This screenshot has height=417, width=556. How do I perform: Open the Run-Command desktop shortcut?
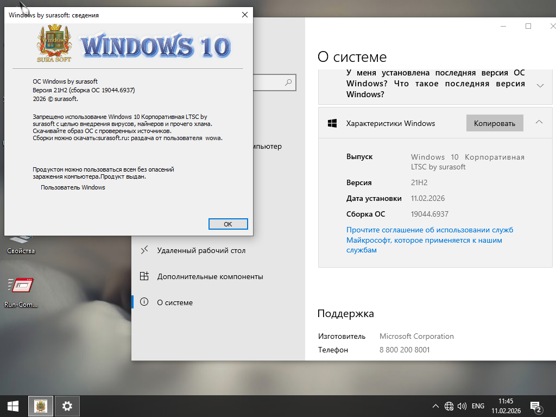pyautogui.click(x=21, y=293)
